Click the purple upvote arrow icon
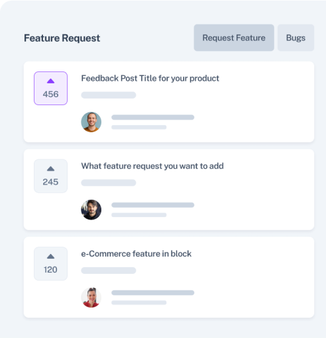326x338 pixels. [50, 81]
